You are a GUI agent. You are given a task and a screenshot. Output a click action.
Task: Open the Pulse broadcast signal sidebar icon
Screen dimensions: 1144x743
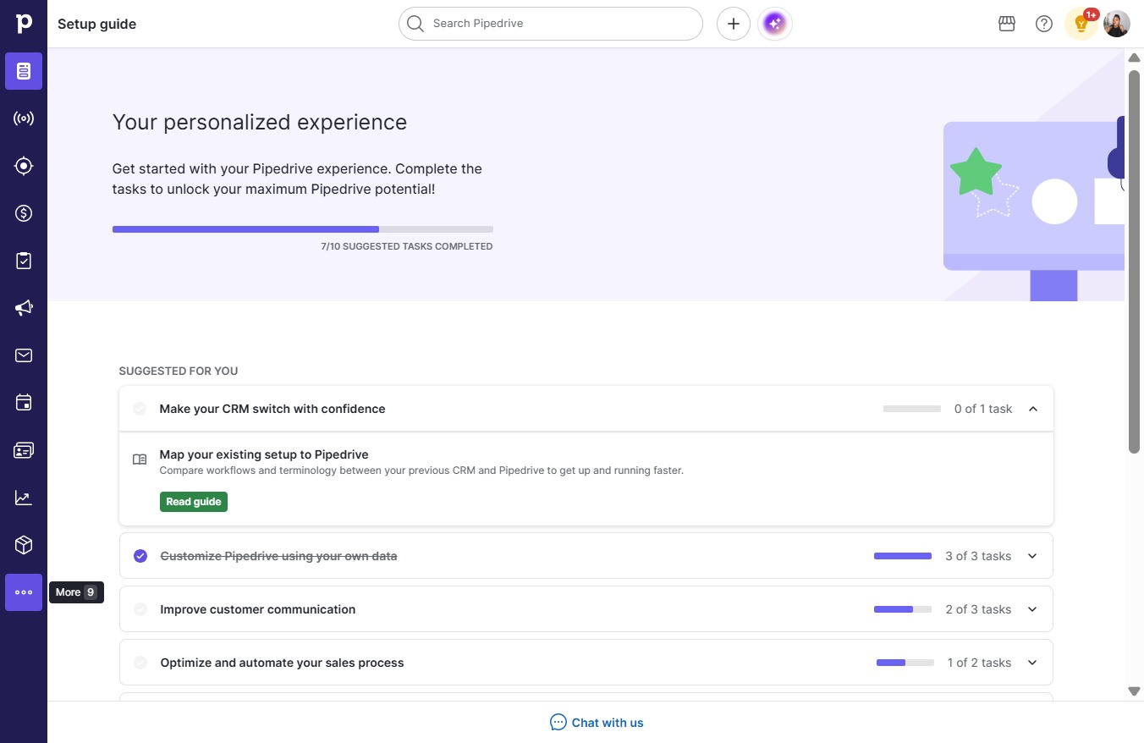[x=24, y=118]
